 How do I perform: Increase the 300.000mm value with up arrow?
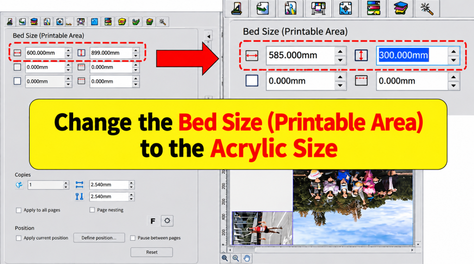point(454,51)
